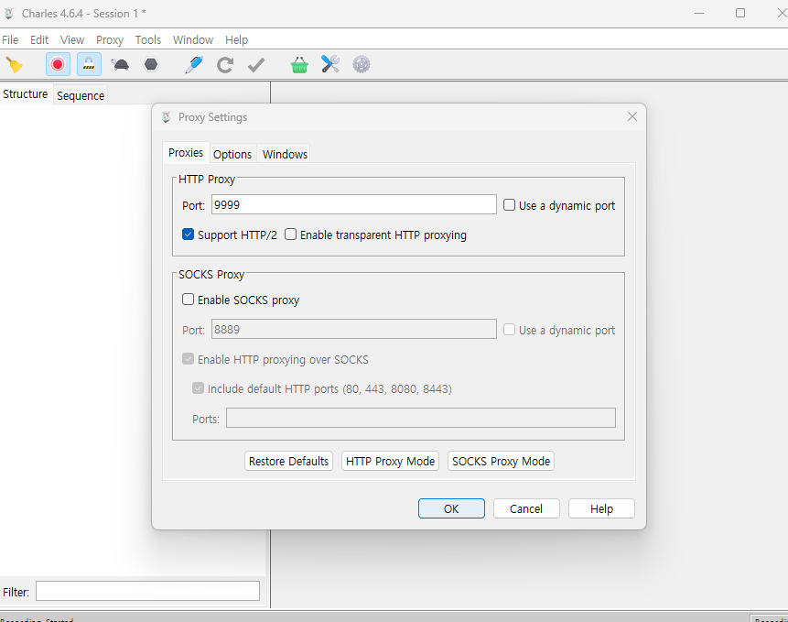Switch to the Options tab
788x622 pixels.
(x=232, y=155)
